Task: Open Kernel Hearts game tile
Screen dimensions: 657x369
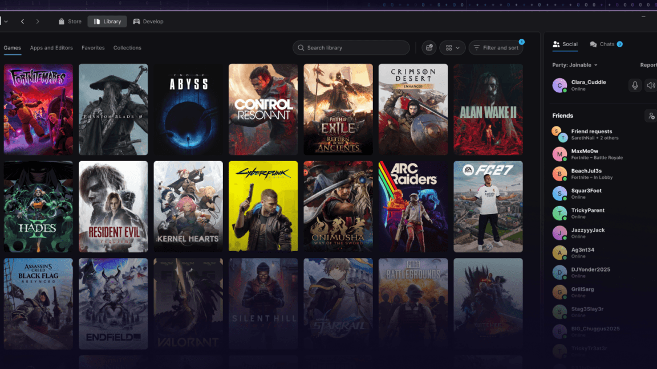Action: 188,207
